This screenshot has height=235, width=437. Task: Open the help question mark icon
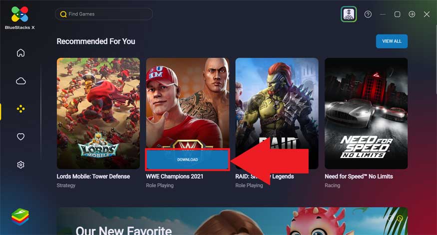click(x=368, y=14)
